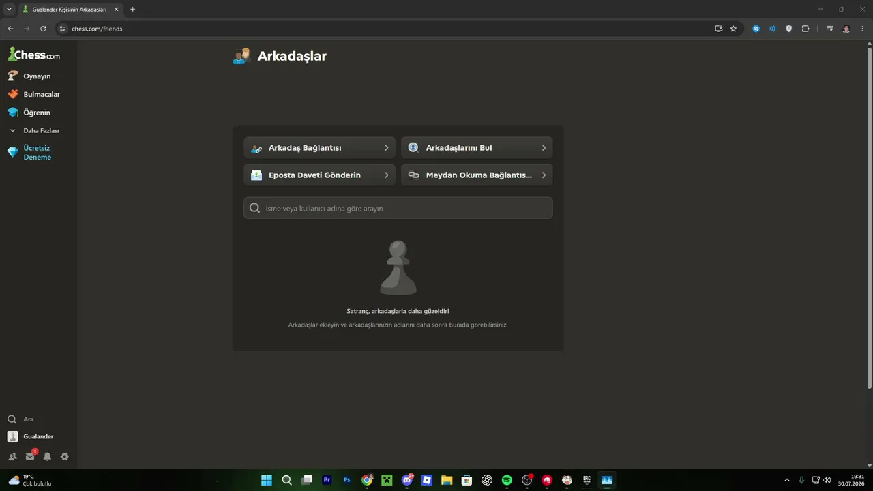873x491 pixels.
Task: Click the Arkadaşlarını Bul button
Action: (x=477, y=147)
